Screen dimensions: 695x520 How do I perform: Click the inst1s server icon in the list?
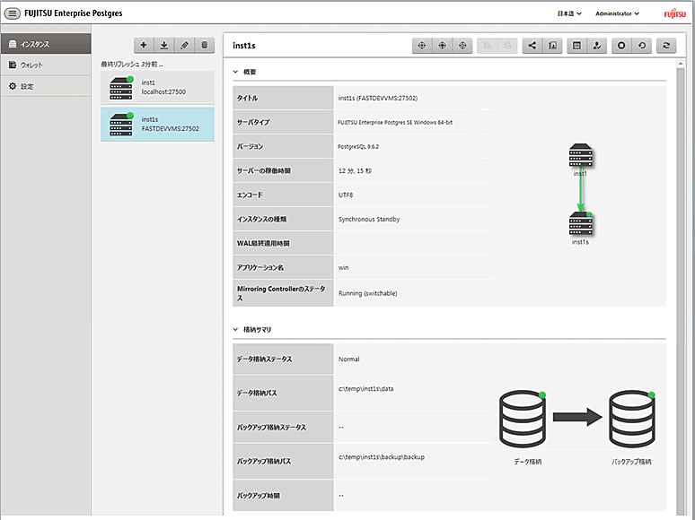(x=121, y=125)
